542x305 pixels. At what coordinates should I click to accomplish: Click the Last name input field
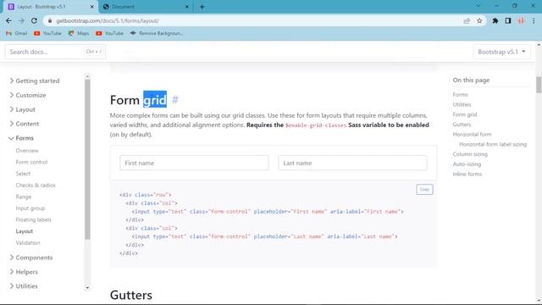[x=352, y=163]
